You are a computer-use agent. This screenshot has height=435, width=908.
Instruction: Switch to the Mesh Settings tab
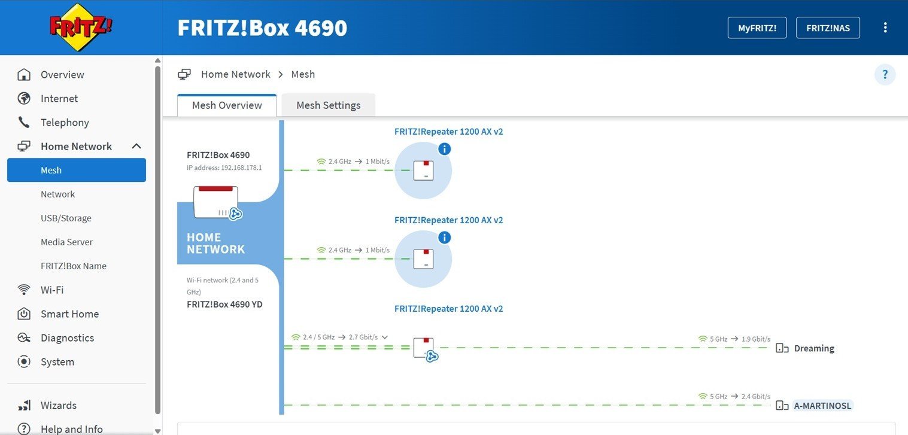(x=329, y=105)
